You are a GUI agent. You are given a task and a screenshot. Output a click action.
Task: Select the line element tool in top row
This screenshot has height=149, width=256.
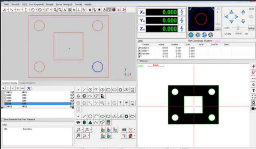click(x=84, y=90)
